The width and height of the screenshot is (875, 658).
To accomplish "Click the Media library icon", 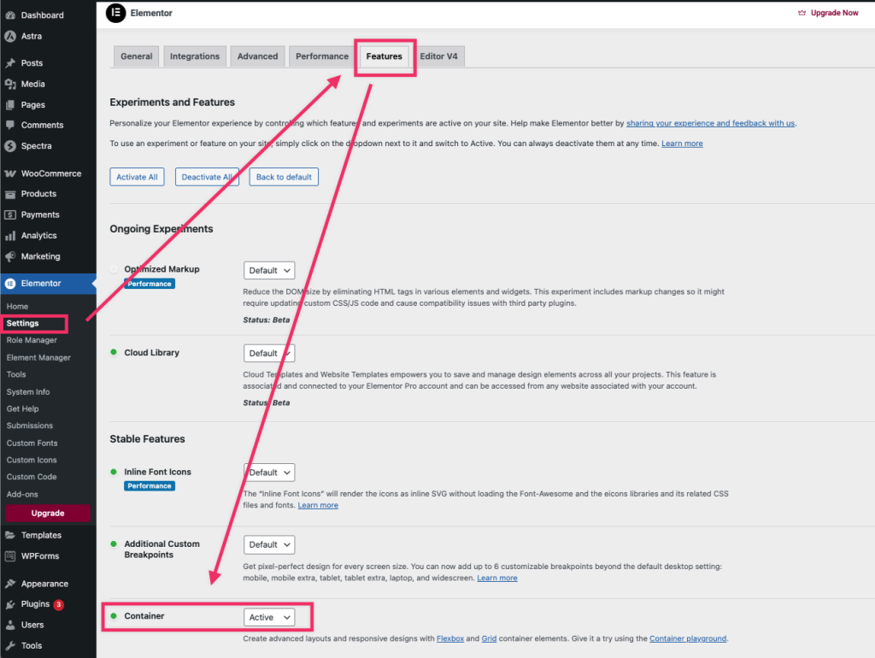I will (x=10, y=85).
